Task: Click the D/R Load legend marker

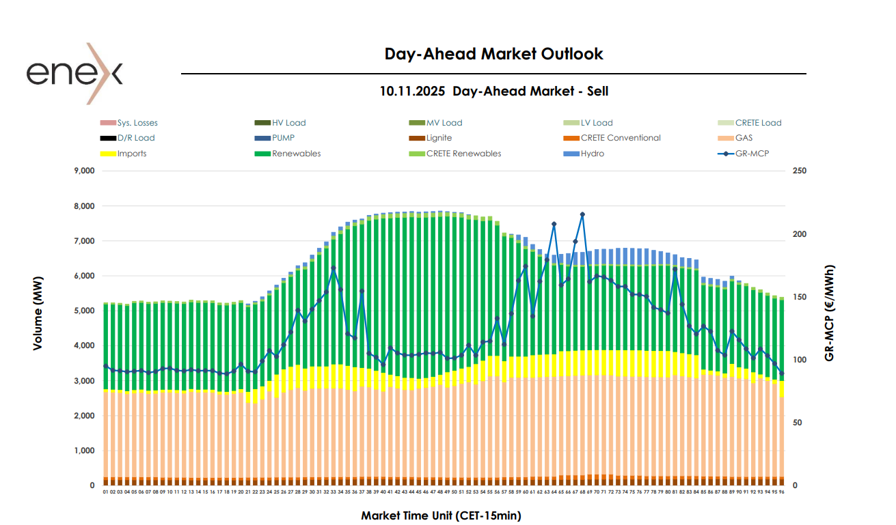Action: [108, 138]
